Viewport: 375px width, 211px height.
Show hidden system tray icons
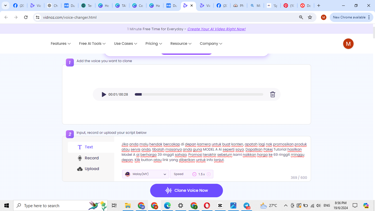[x=286, y=206]
